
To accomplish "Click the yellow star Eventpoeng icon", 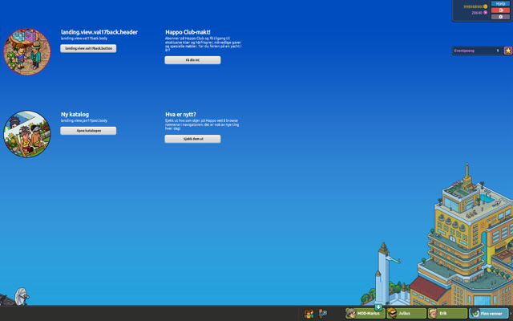I will [x=508, y=51].
